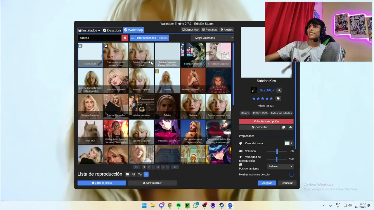
Task: Go to results page 2
Action: click(x=149, y=167)
